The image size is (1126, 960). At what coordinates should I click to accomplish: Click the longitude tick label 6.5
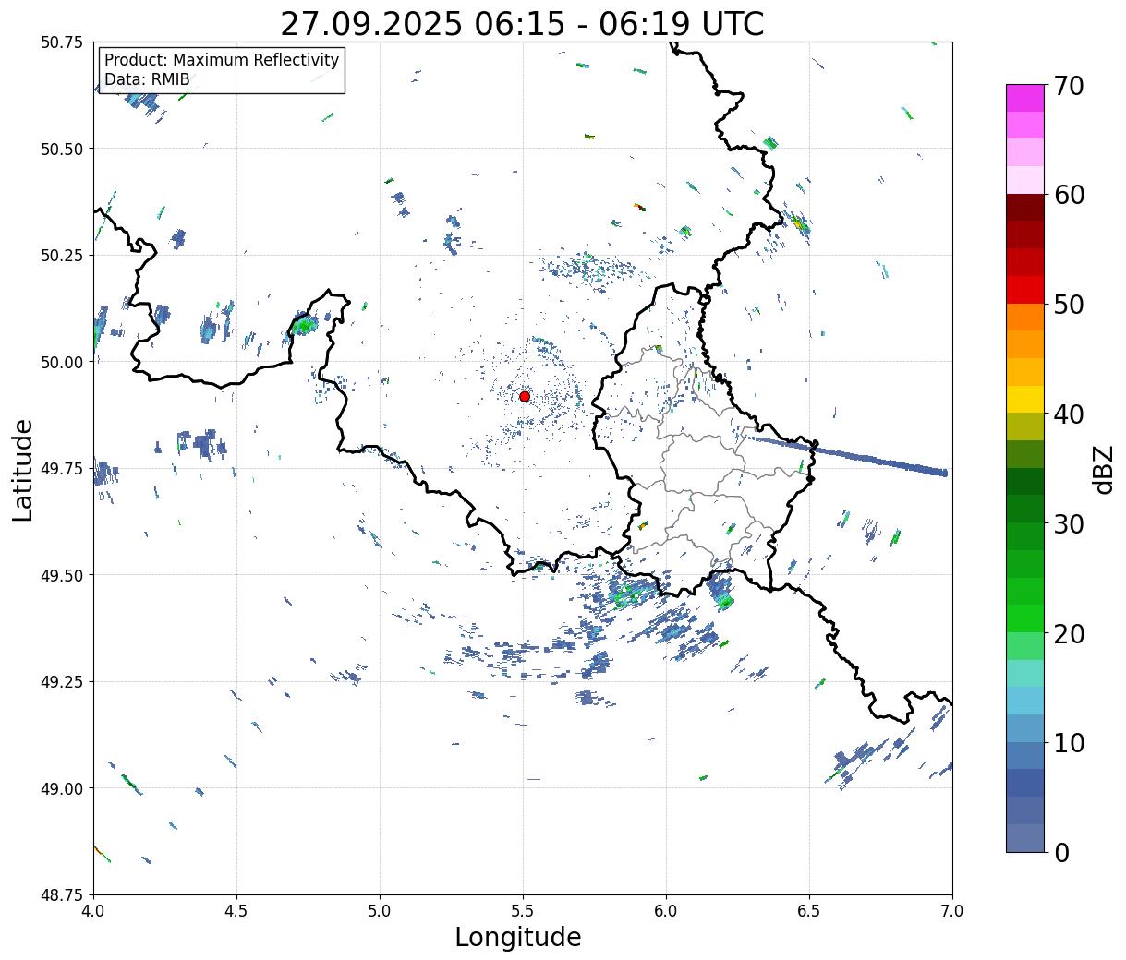tap(809, 911)
